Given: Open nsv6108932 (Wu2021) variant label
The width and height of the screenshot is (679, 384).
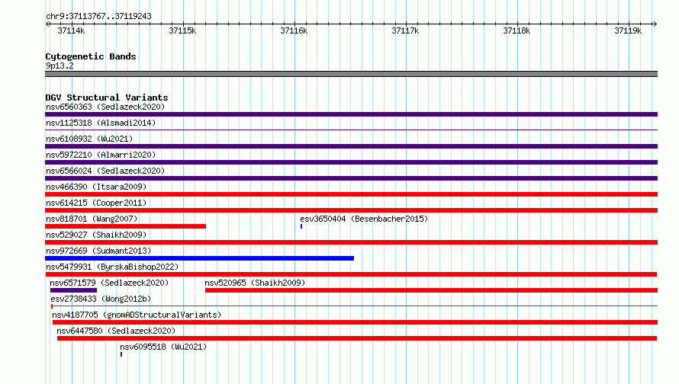Looking at the screenshot, I should click(x=89, y=139).
